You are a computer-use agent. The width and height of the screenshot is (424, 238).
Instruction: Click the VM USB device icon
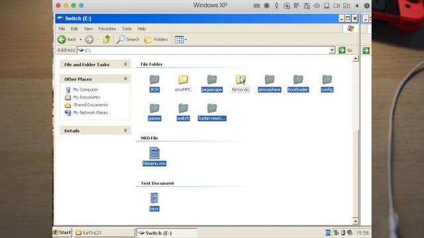pos(276,6)
